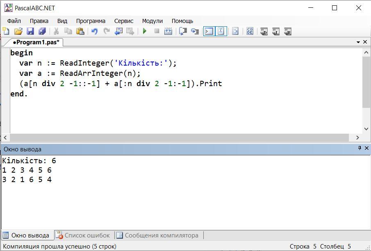Click output line 1 2 3 4 5 6
The image size is (371, 251).
tap(27, 170)
